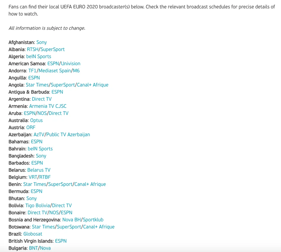Open Star Times link for Botswana
The width and height of the screenshot is (281, 252).
(x=43, y=227)
